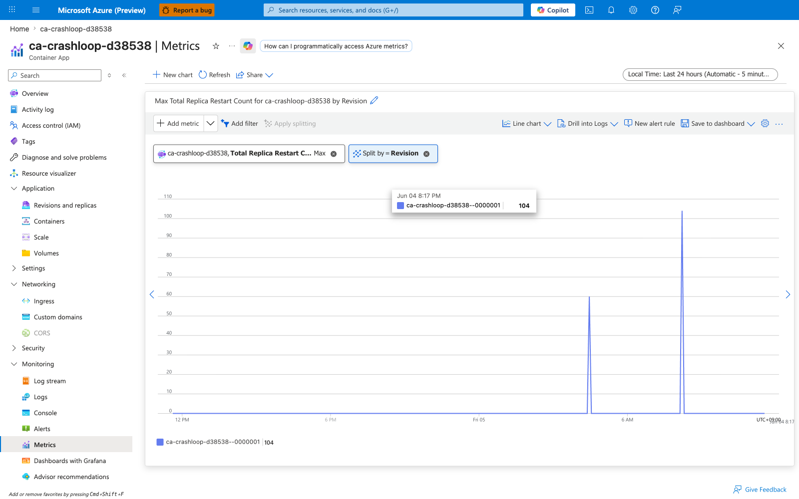Viewport: 799px width, 499px height.
Task: Open the Save to dashboard dropdown
Action: pyautogui.click(x=718, y=124)
